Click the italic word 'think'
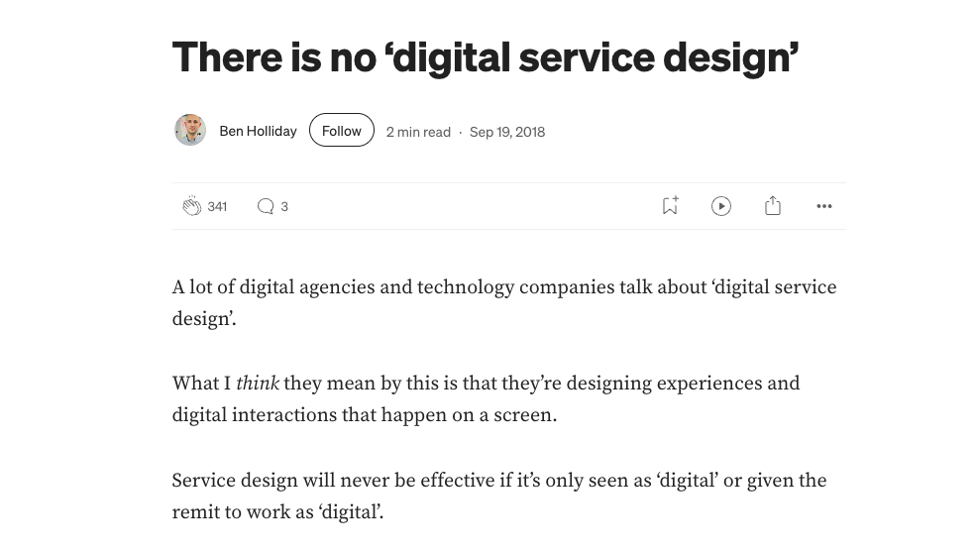Screen dimensions: 977x553 tap(258, 384)
